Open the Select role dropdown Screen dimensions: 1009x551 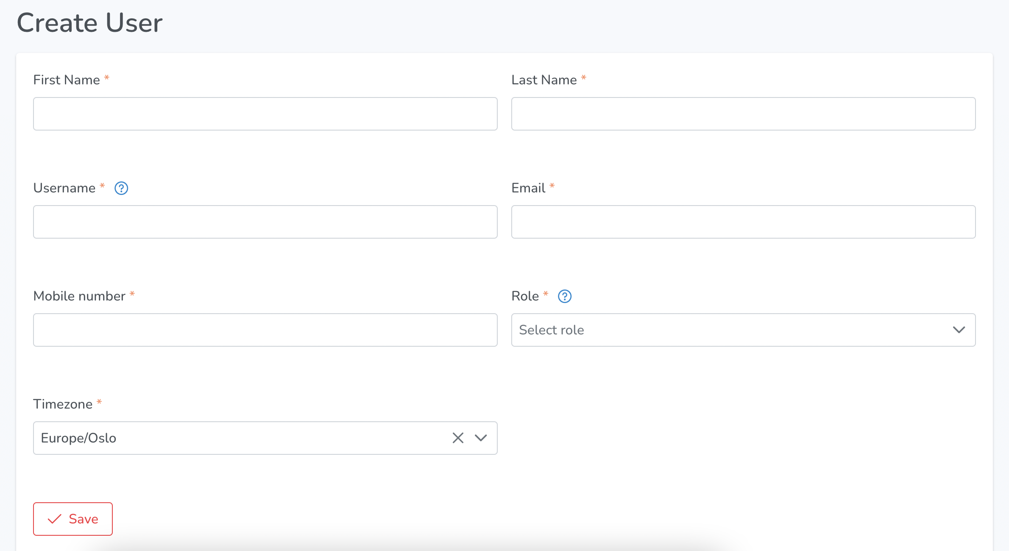pyautogui.click(x=743, y=330)
